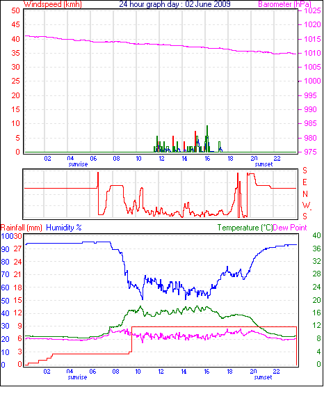Click the sunset marker under top graph
Screen dimensions: 324x394
264,164
